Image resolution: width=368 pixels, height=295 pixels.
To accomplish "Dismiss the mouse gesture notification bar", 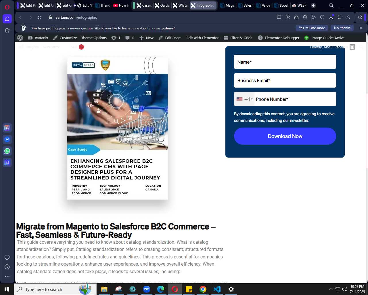I will [361, 28].
